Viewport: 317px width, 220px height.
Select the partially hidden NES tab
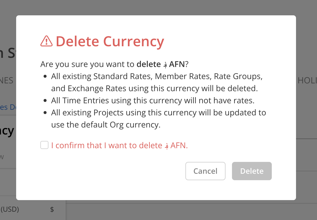[x=7, y=81]
